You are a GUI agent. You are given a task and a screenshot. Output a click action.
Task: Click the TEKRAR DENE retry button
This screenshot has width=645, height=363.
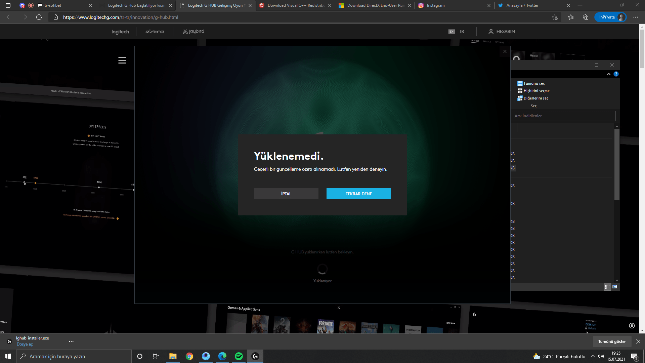tap(359, 194)
